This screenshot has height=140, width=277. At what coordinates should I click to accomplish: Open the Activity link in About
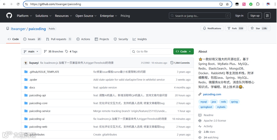pos(208,126)
